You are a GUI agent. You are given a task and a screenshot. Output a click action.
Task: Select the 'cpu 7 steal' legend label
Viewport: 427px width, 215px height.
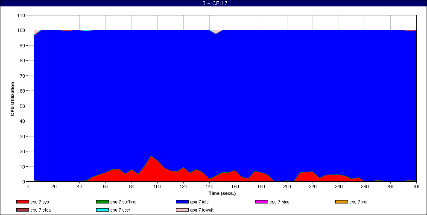41,210
